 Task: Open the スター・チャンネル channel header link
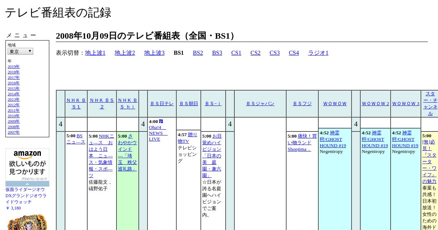[x=430, y=104]
